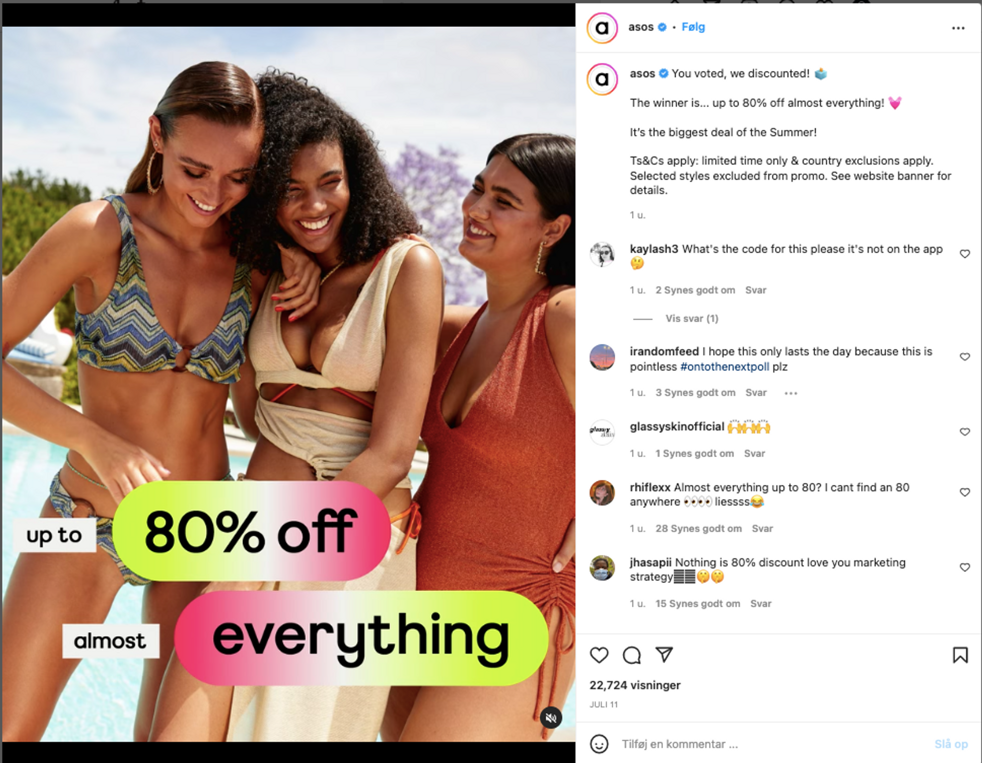The width and height of the screenshot is (982, 763).
Task: Unmute the video with speaker icon
Action: (551, 718)
